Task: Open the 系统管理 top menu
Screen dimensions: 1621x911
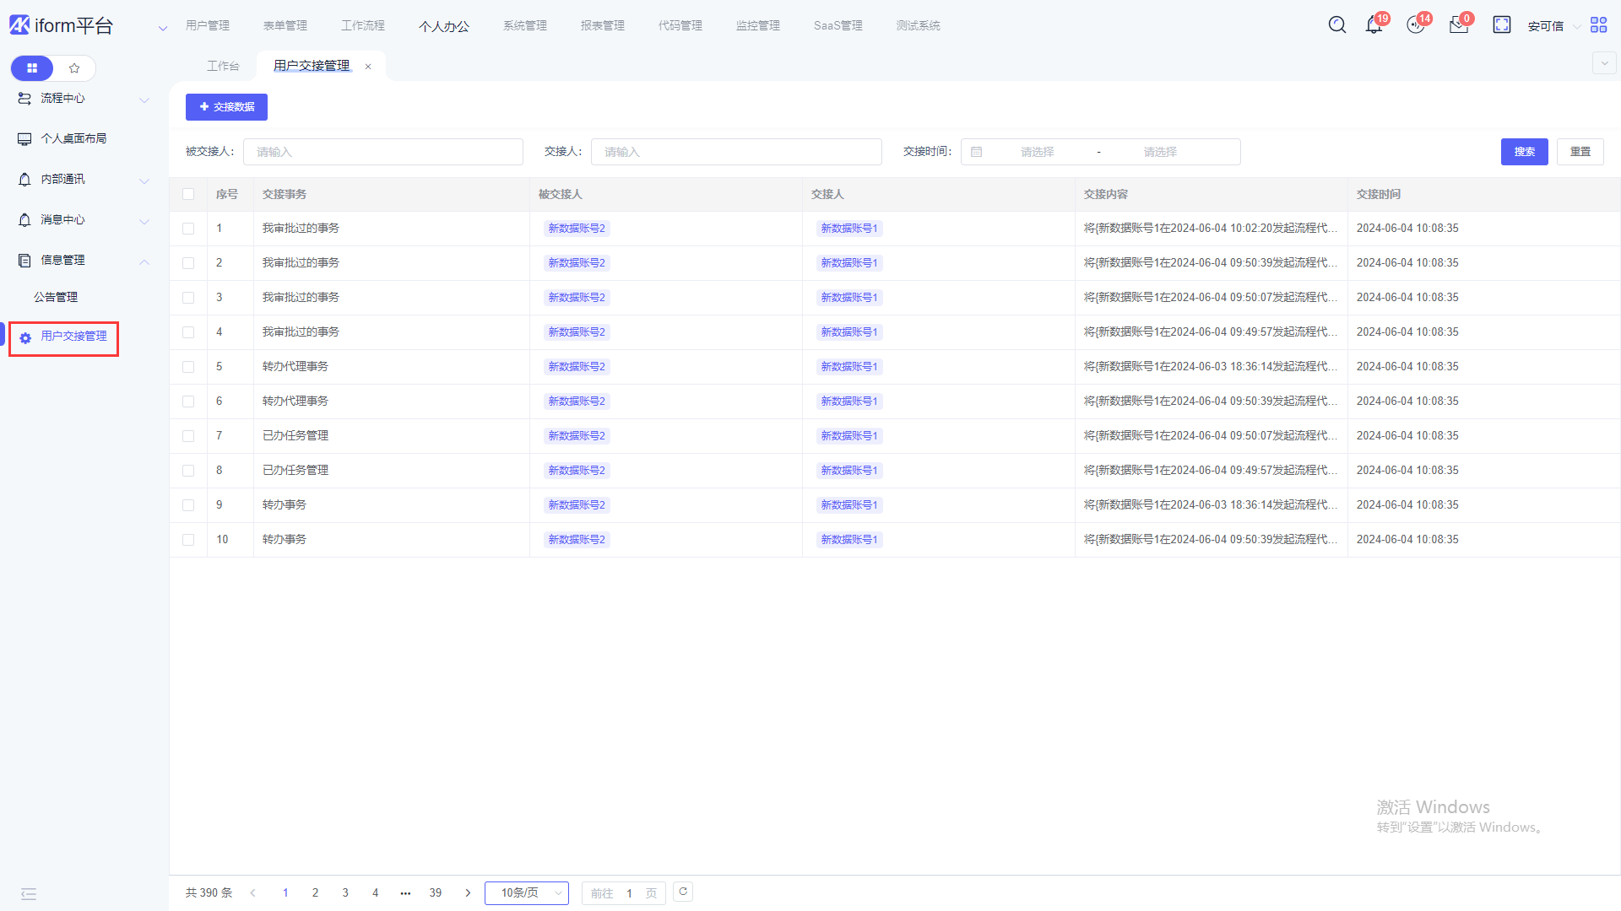Action: pos(524,25)
